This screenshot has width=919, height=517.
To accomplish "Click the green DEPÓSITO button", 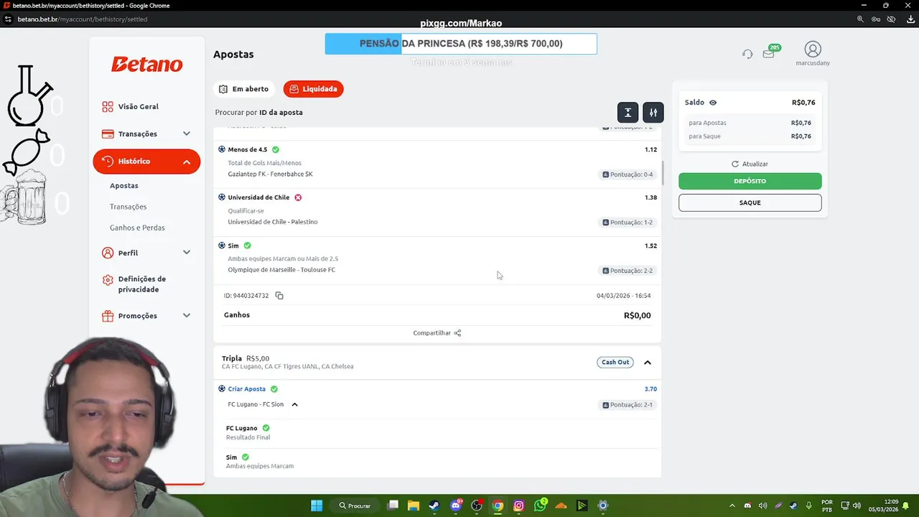I will (750, 181).
